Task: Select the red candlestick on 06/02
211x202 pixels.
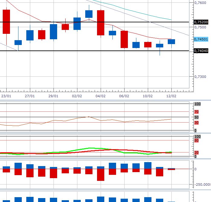Action: 124,39
